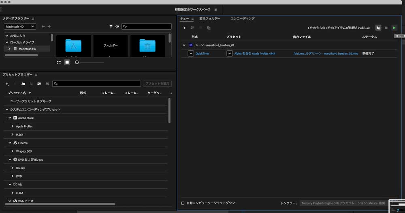This screenshot has height=213, width=405.
Task: Open the Applications folder thumbnail
Action: pos(73,45)
